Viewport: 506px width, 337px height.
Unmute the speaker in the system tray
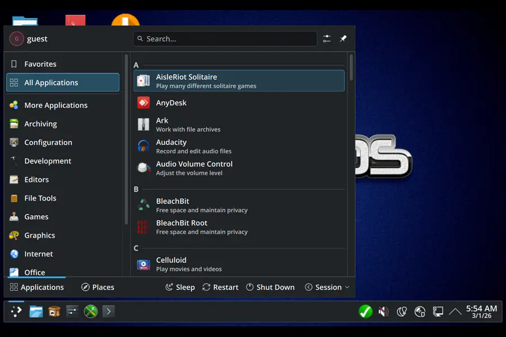pos(384,311)
